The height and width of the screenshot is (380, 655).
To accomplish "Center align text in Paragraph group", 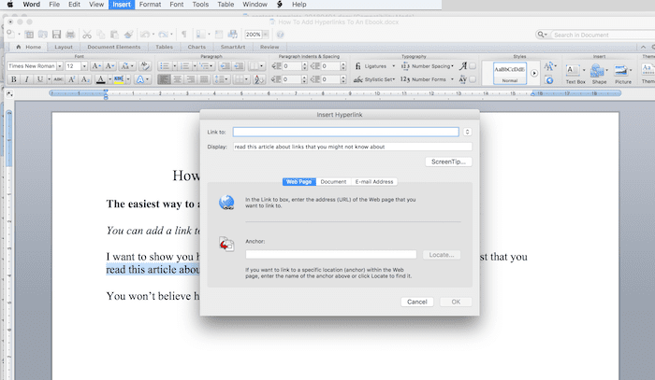I will coord(177,79).
